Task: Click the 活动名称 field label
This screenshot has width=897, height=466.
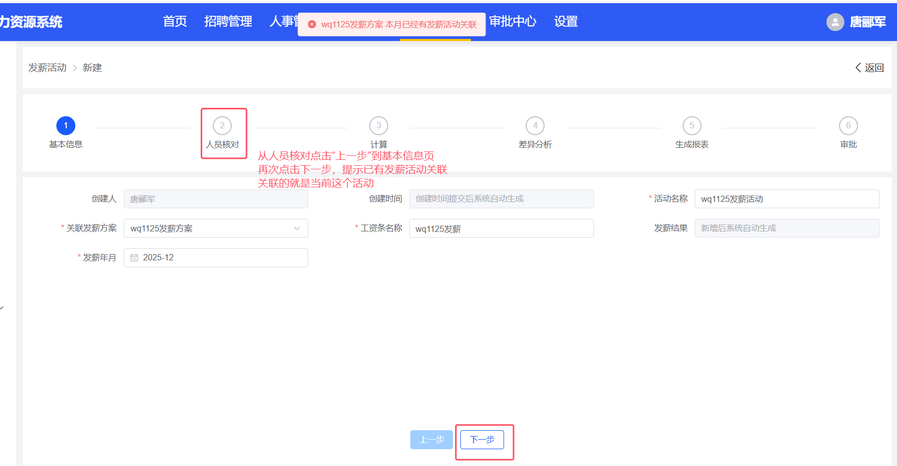Action: point(671,199)
